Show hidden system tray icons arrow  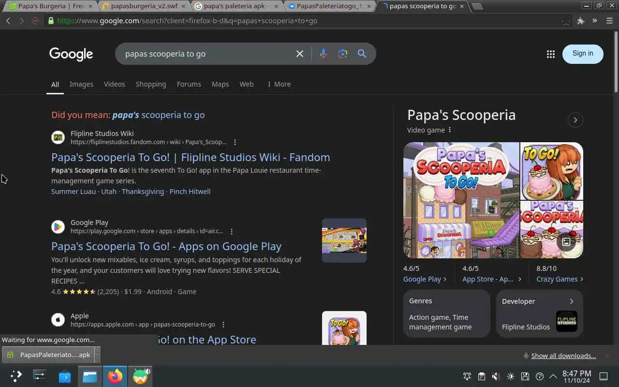[x=554, y=376]
